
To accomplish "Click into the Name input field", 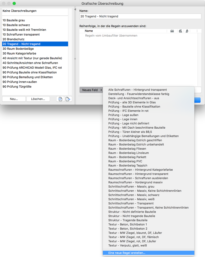I will pyautogui.click(x=140, y=16).
